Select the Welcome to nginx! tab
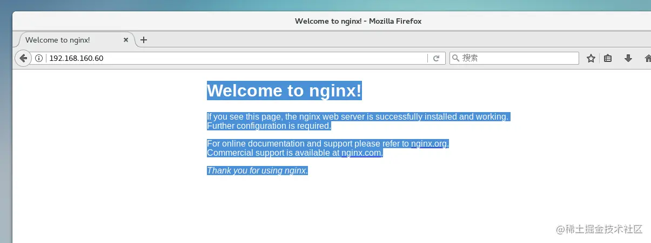The height and width of the screenshot is (243, 651). [x=76, y=40]
